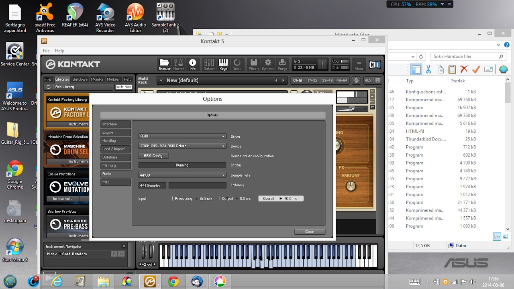This screenshot has height=289, width=514.
Task: Show the Output mixer section
Action: (x=209, y=64)
